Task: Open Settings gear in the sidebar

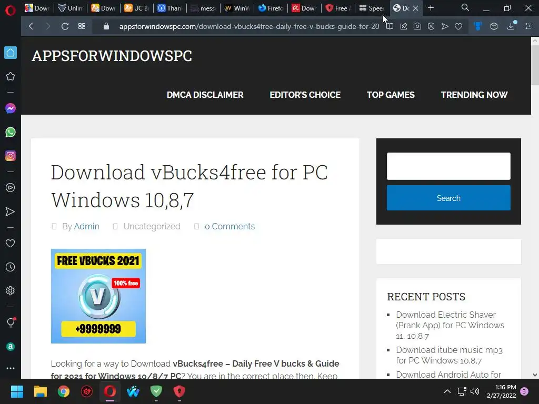Action: (11, 290)
